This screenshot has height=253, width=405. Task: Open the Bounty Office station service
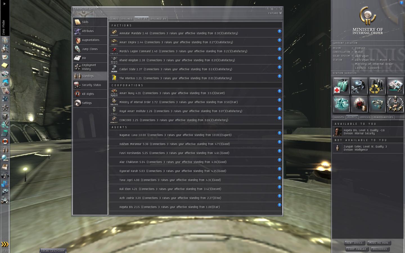pyautogui.click(x=359, y=104)
